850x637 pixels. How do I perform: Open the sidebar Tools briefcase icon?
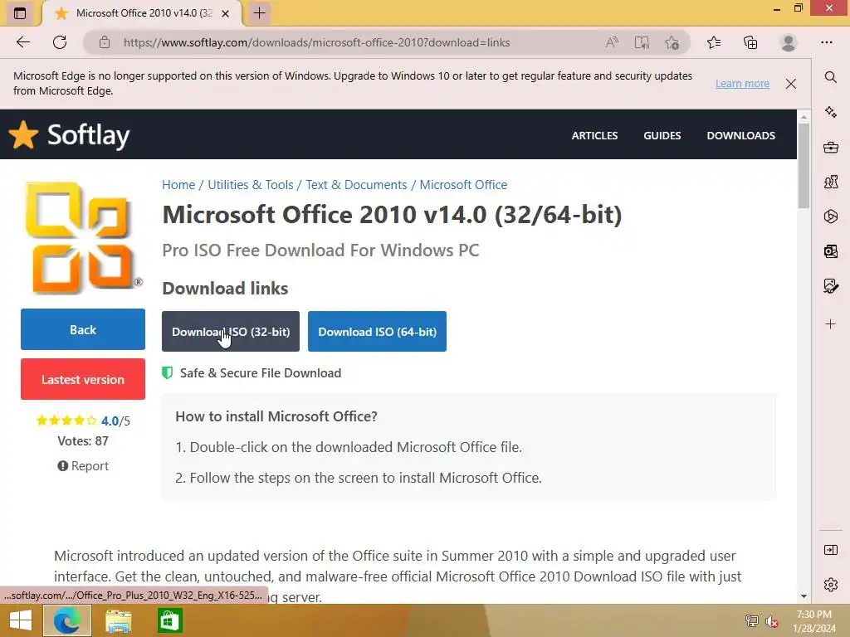click(x=830, y=147)
